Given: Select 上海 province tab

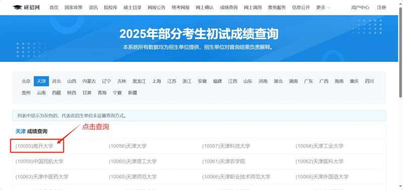Looking at the screenshot, I should coord(156,81).
